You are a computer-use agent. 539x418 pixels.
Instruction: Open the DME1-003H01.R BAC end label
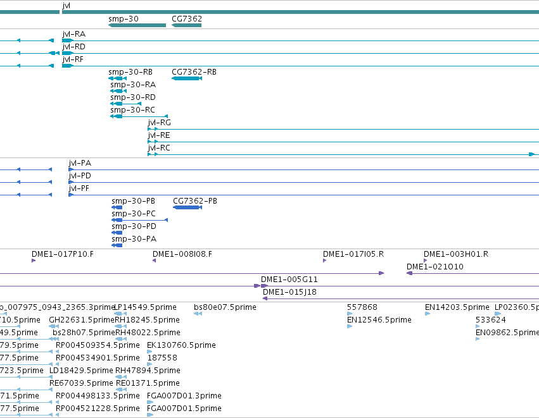(456, 254)
